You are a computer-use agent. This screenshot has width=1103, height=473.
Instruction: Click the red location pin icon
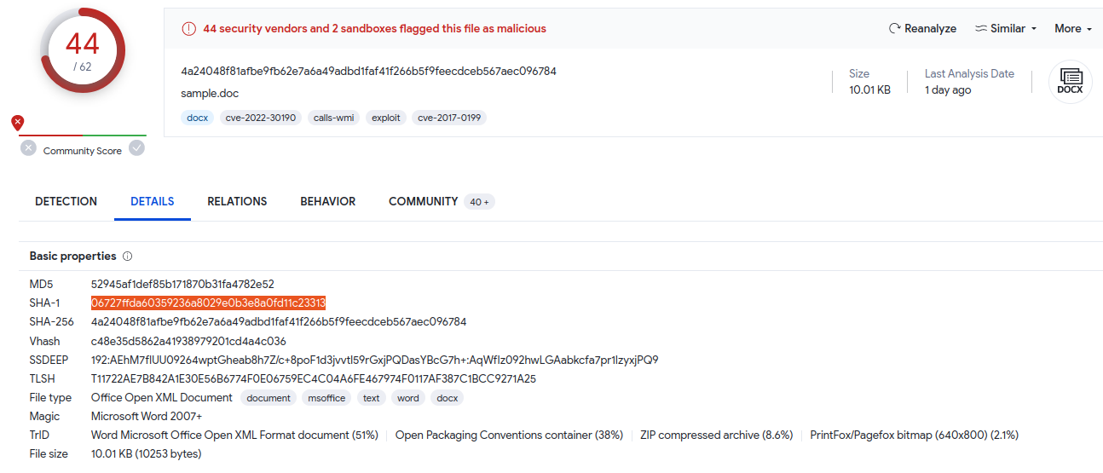[18, 123]
